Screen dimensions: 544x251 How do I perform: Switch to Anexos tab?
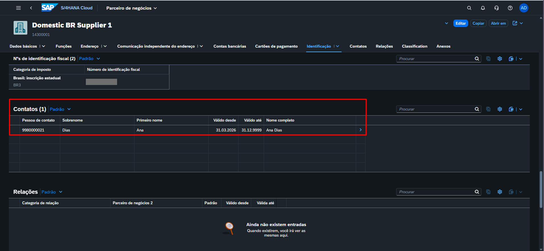[x=443, y=46]
